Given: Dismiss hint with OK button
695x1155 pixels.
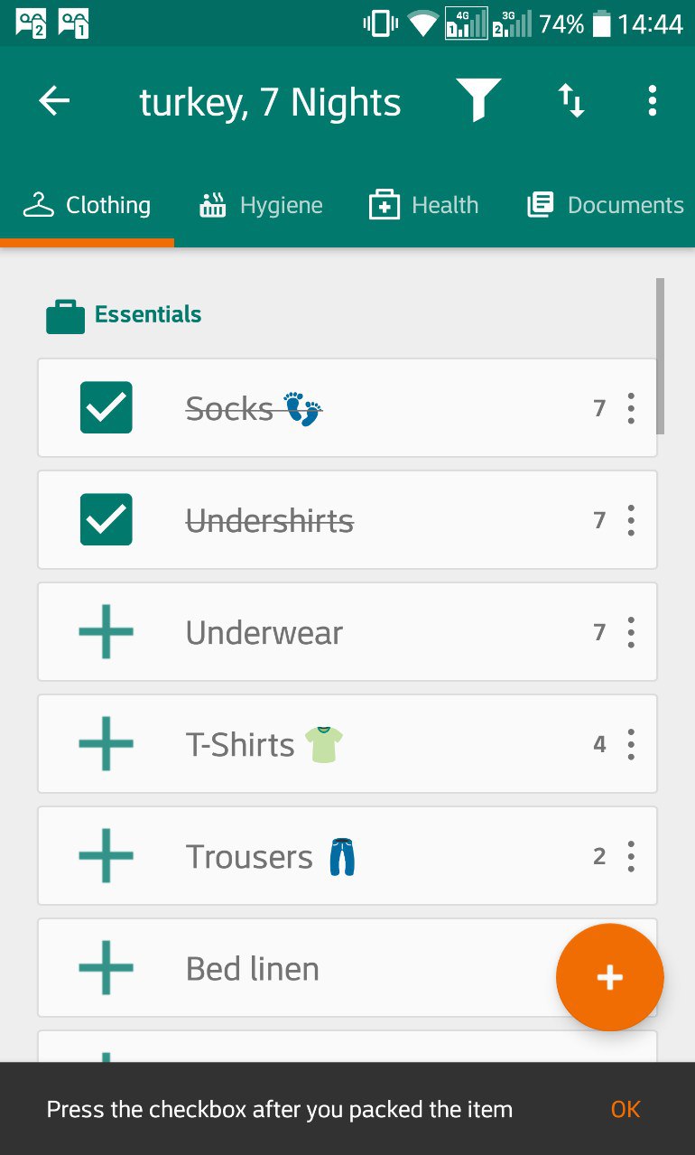Looking at the screenshot, I should click(x=625, y=1109).
